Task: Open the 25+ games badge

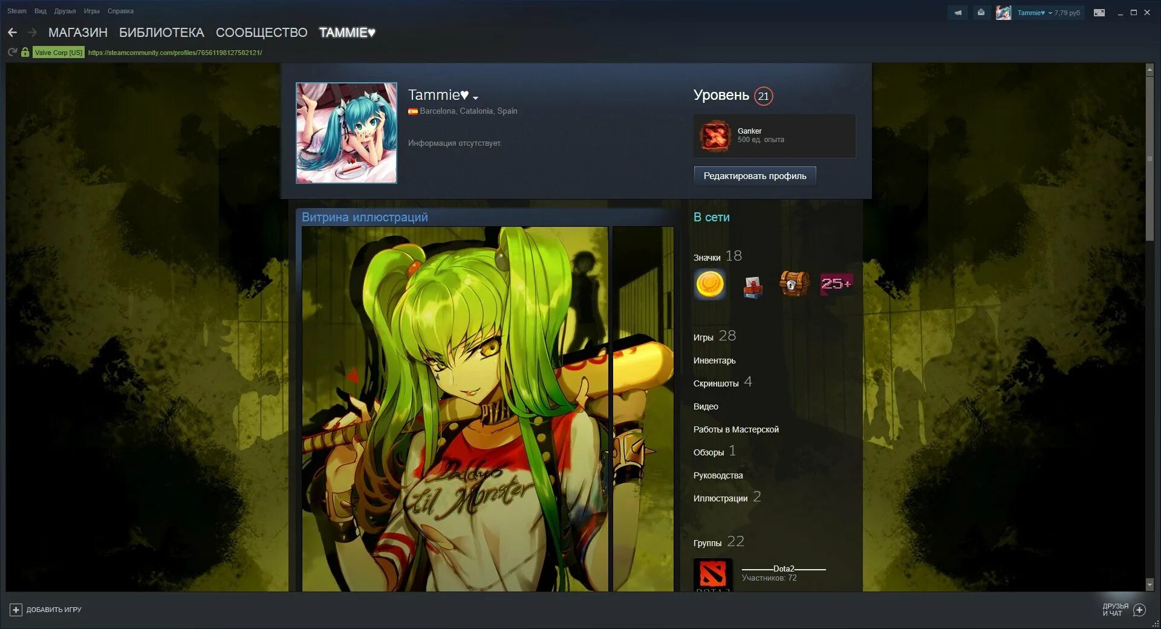Action: pos(836,284)
